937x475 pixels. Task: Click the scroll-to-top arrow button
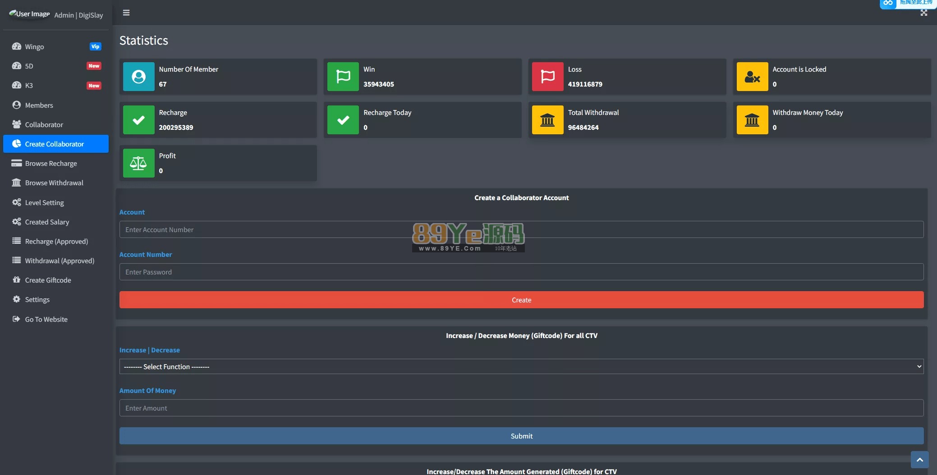919,460
